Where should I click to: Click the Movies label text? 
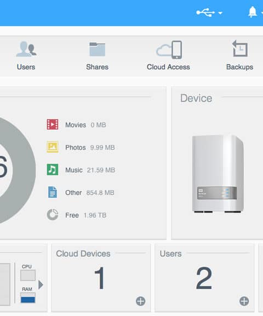tap(76, 125)
